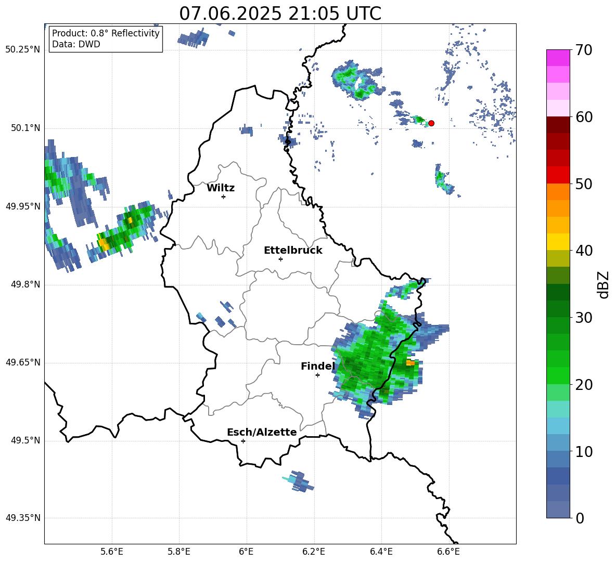Click the dBZ colorbar axis label
Image resolution: width=616 pixels, height=562 pixels.
coord(603,284)
